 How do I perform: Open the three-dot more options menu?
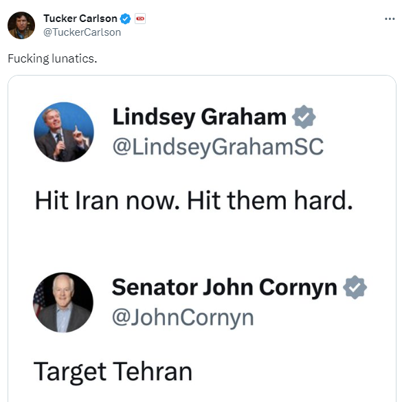coord(390,19)
